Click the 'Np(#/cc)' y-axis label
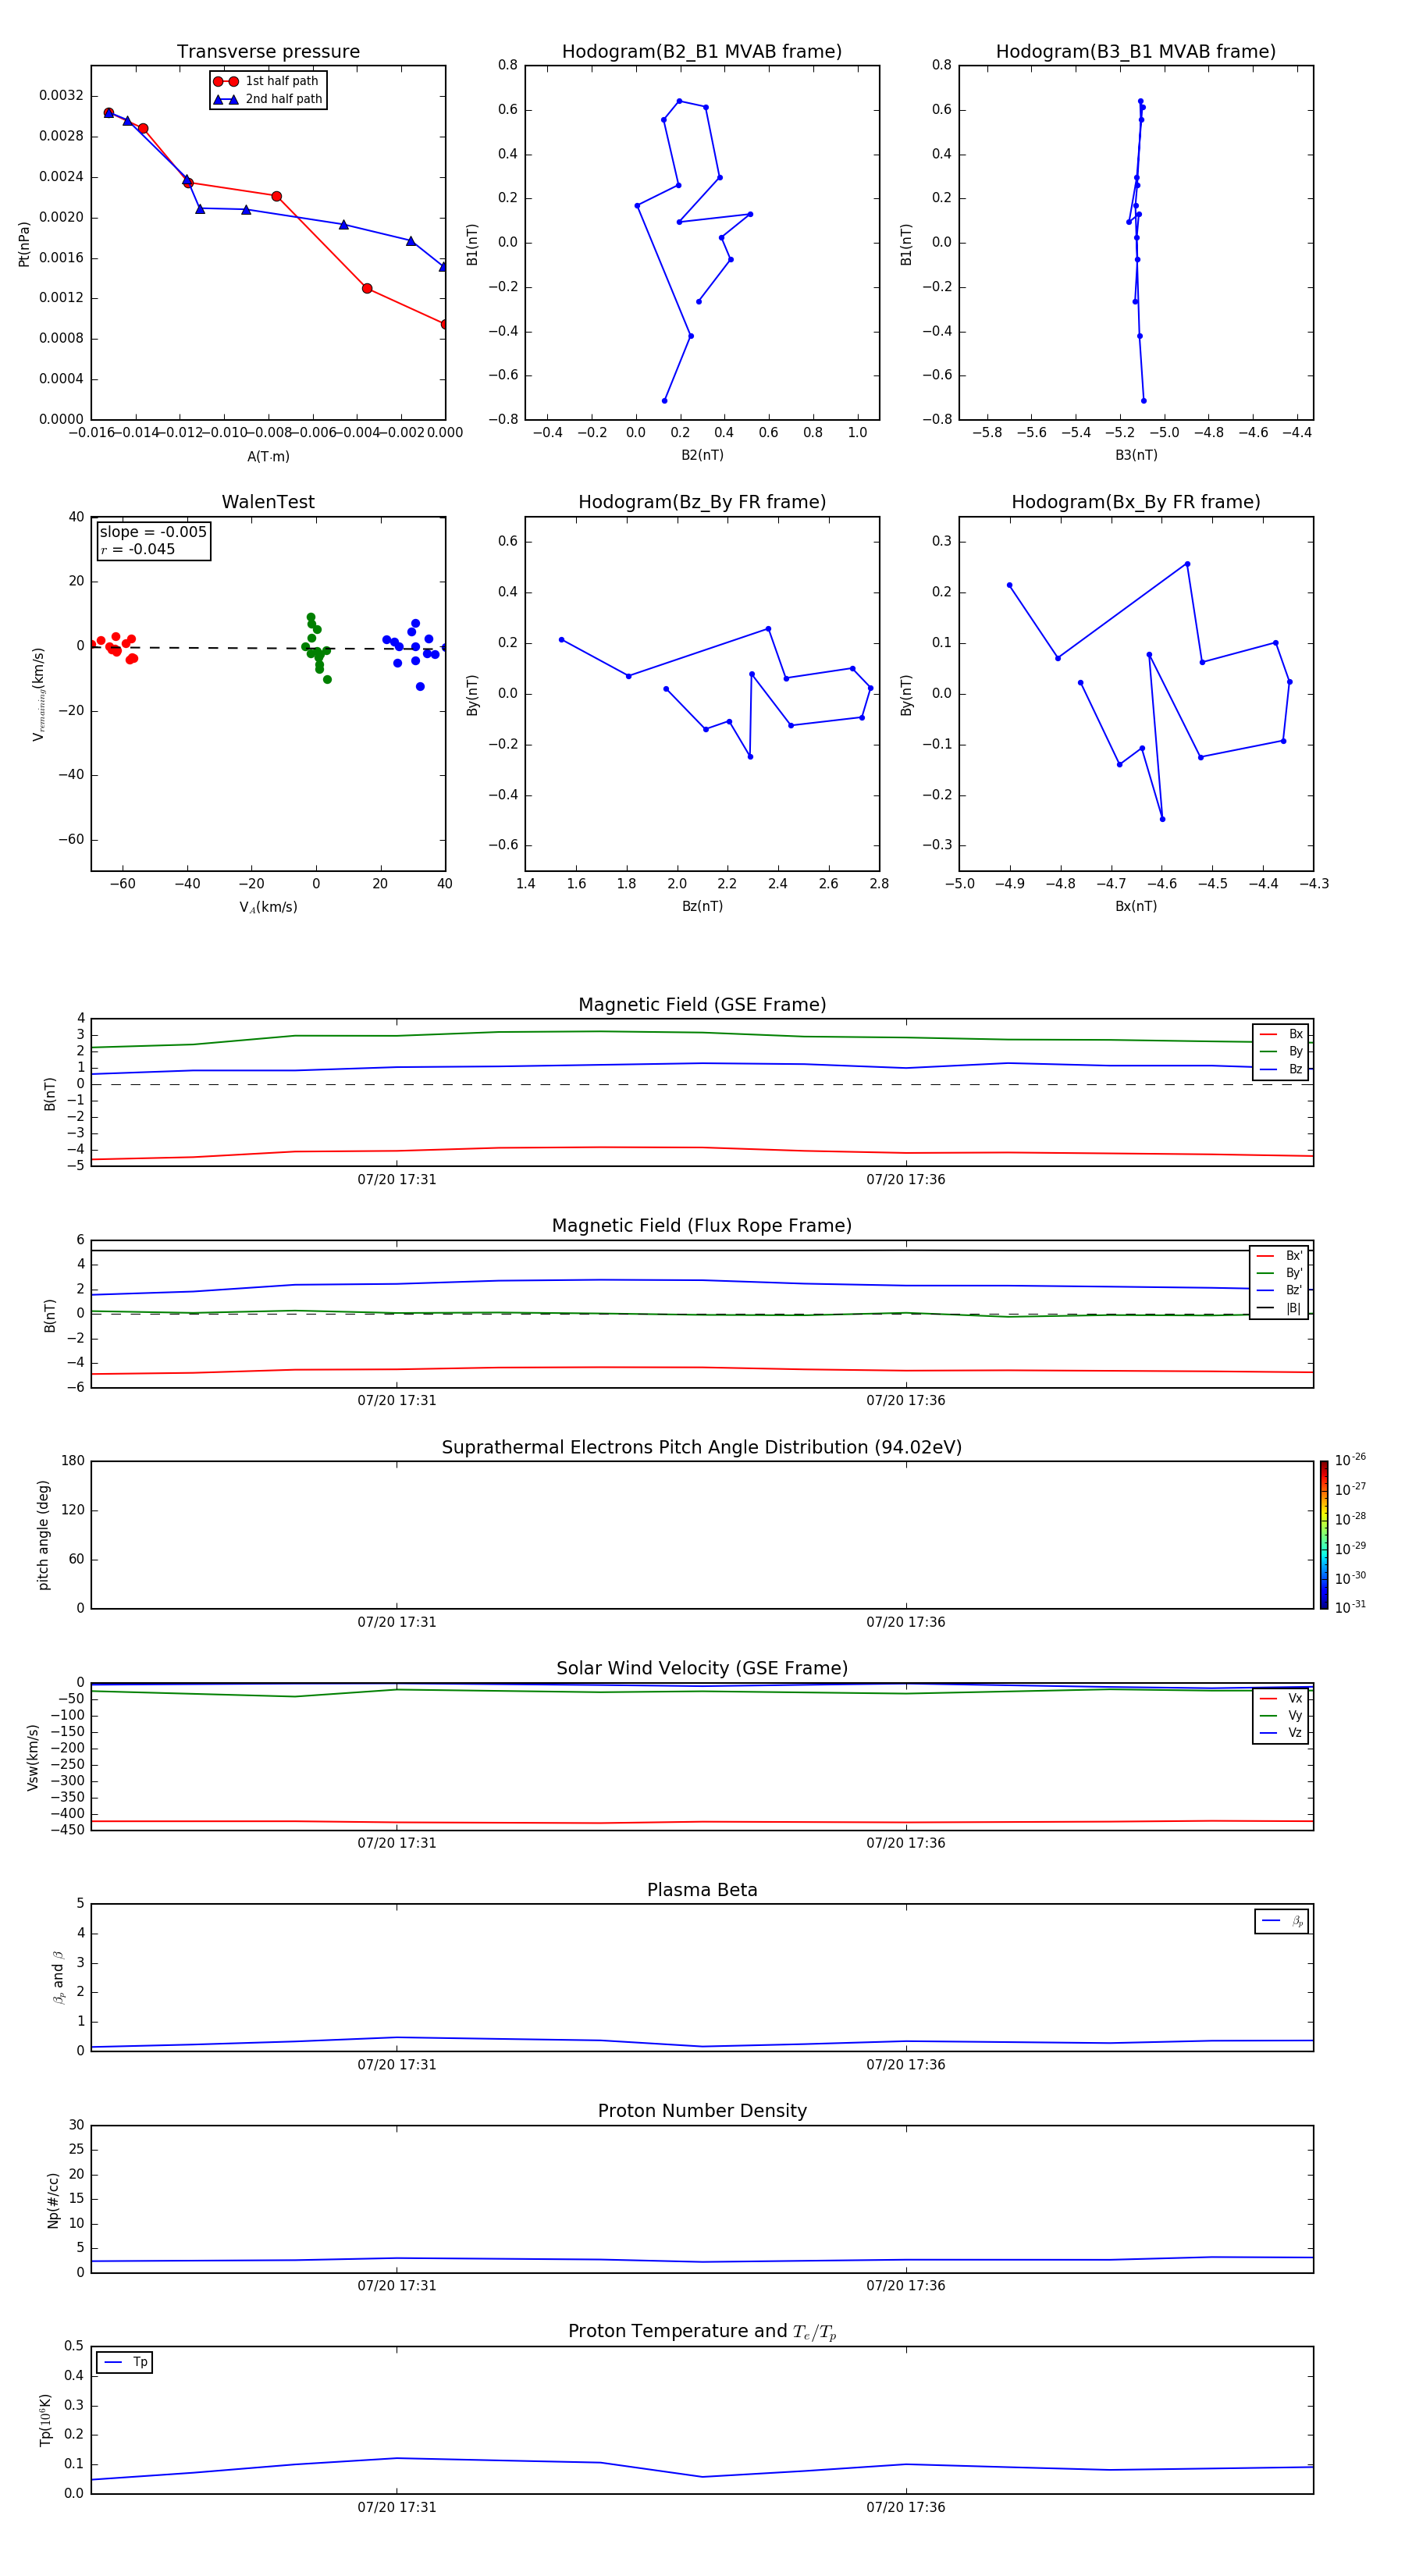 [53, 2200]
